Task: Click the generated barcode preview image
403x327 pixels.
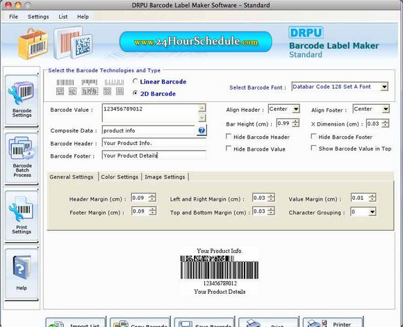Action: pos(220,267)
